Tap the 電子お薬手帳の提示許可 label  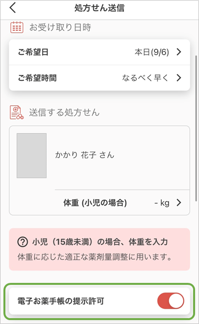coord(61,301)
